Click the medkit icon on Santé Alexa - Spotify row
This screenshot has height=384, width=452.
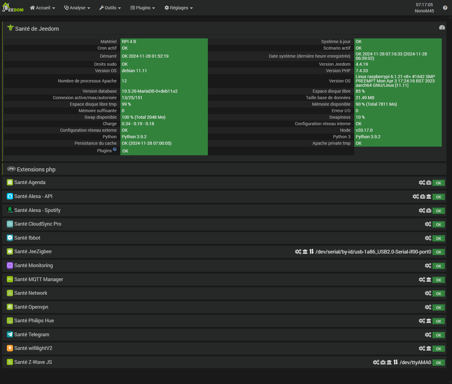tap(429, 211)
